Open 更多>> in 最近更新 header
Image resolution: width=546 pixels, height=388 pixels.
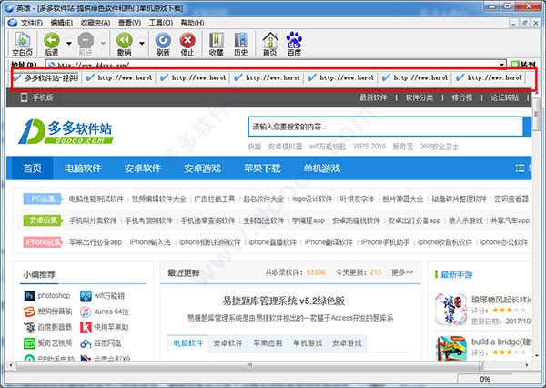402,272
